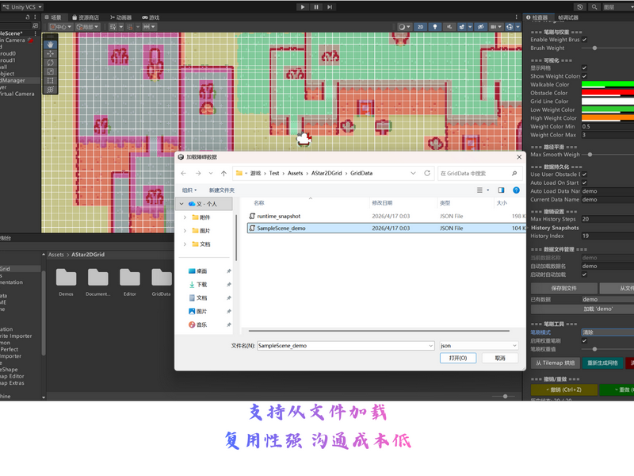Select the Scale tool in scene toolbar

pos(50,71)
